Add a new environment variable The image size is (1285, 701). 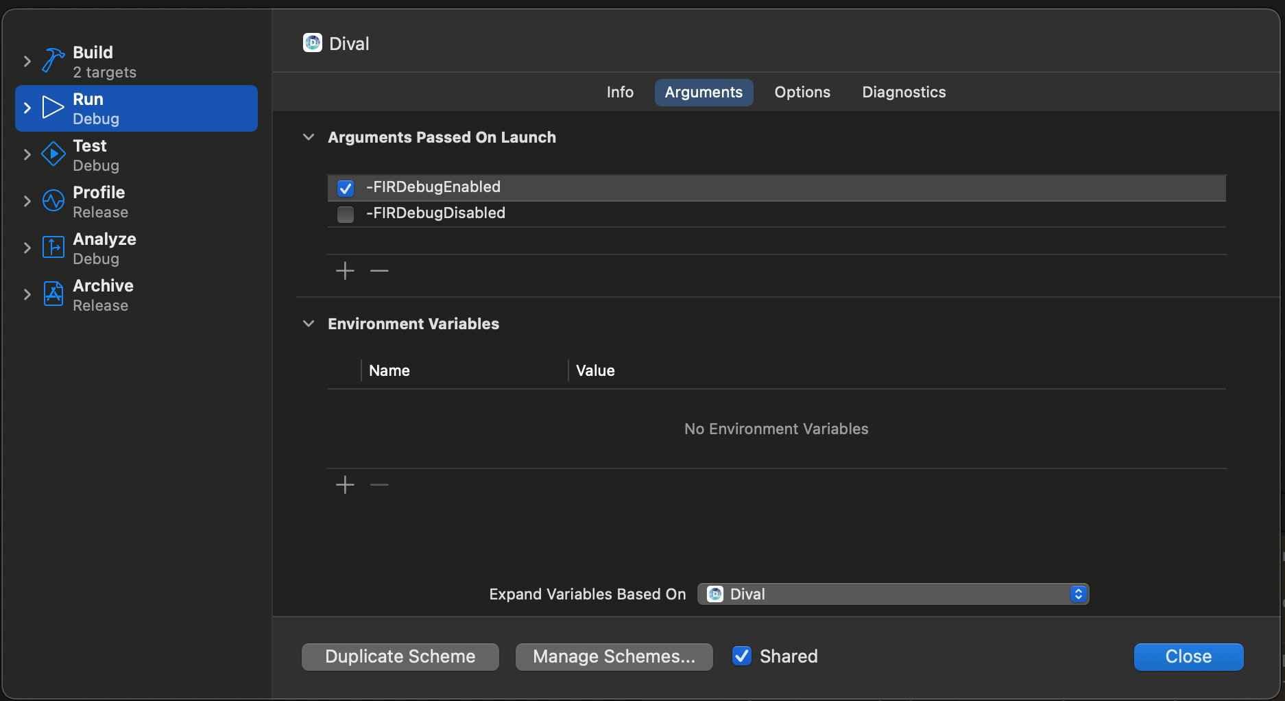(x=345, y=485)
